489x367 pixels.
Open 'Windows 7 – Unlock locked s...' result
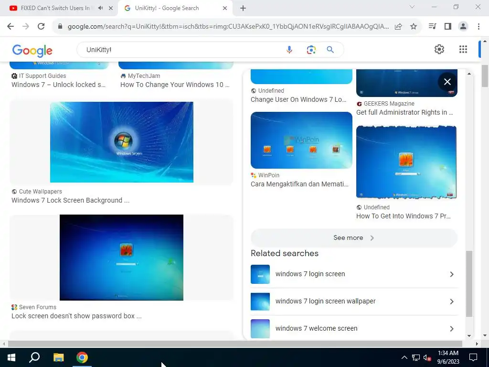59,85
